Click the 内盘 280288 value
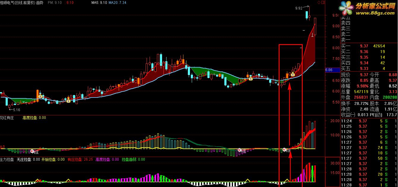The height and width of the screenshot is (187, 398). (390, 98)
